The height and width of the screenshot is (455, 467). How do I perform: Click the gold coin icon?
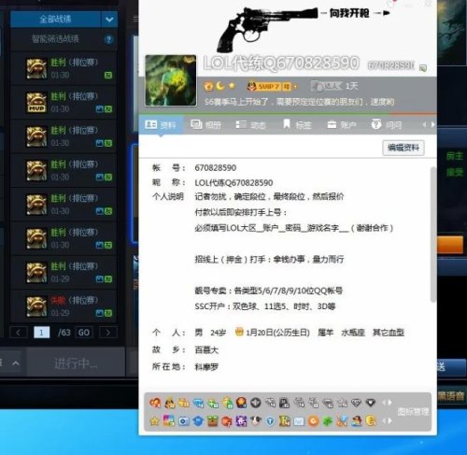(371, 421)
